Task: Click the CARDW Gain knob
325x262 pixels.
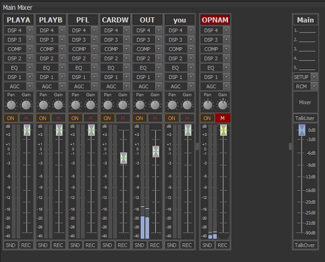Action: (x=123, y=105)
